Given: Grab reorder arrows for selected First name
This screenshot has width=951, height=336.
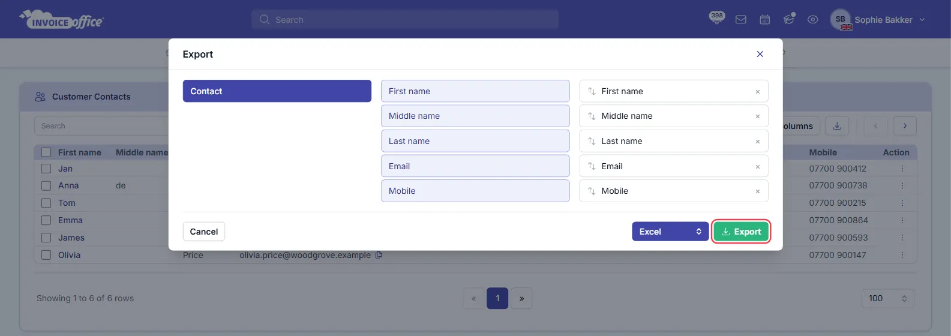Looking at the screenshot, I should [592, 91].
